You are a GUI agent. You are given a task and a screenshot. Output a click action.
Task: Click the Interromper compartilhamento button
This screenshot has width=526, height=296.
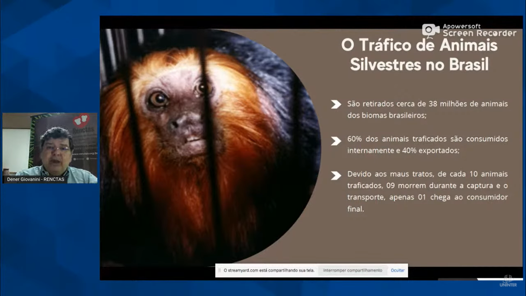(352, 271)
